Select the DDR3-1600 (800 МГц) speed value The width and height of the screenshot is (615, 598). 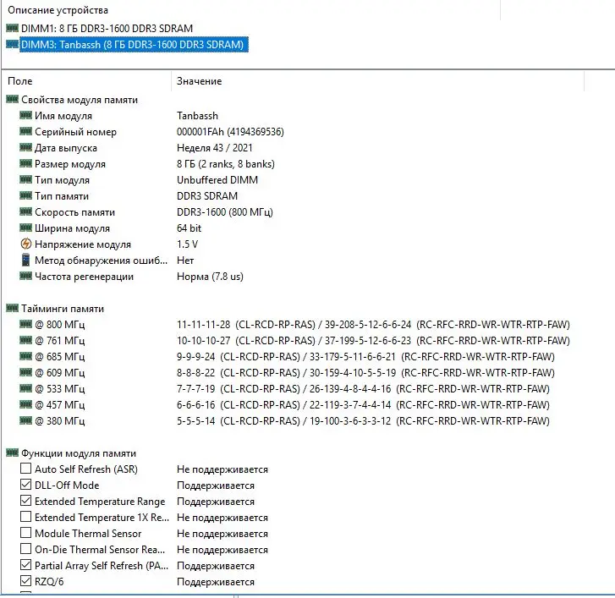225,212
